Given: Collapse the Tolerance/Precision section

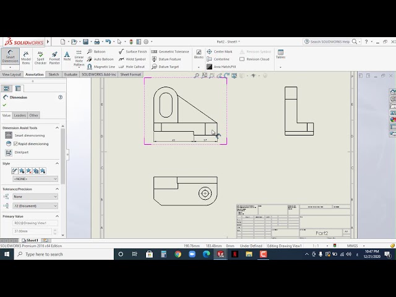Looking at the screenshot, I should point(57,189).
